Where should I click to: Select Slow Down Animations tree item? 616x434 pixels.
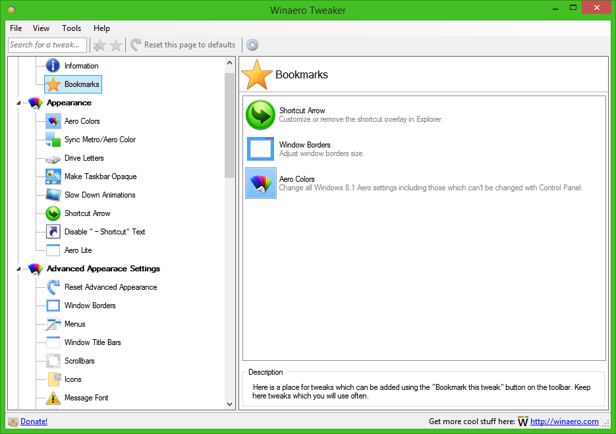[x=99, y=195]
